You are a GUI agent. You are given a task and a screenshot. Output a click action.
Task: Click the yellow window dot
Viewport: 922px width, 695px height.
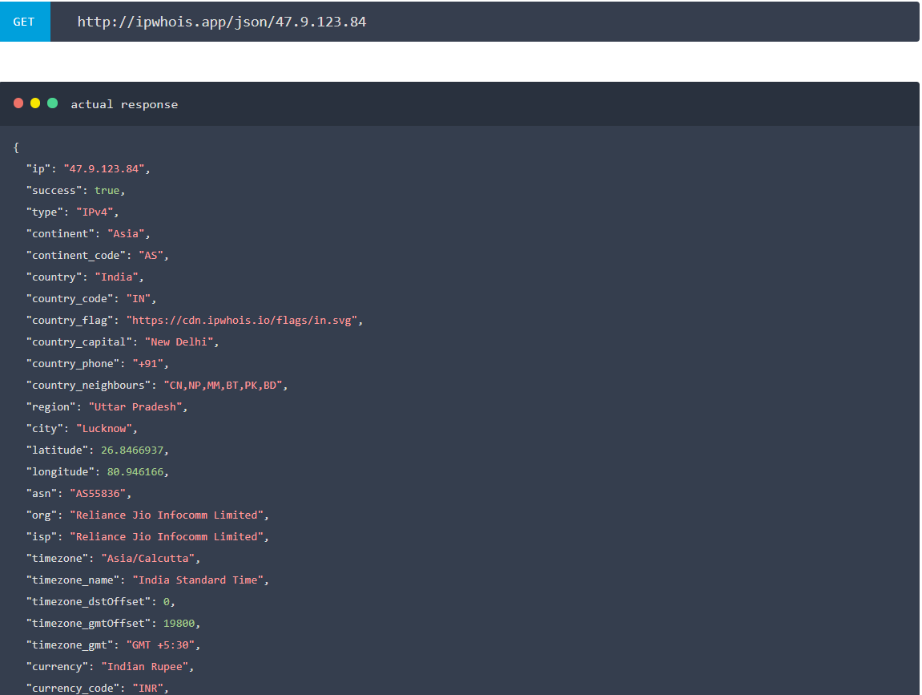coord(35,103)
